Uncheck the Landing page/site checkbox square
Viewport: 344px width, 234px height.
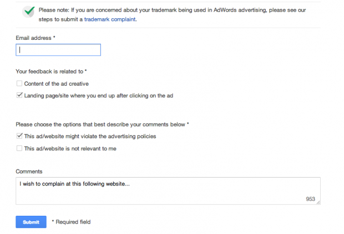pos(19,95)
